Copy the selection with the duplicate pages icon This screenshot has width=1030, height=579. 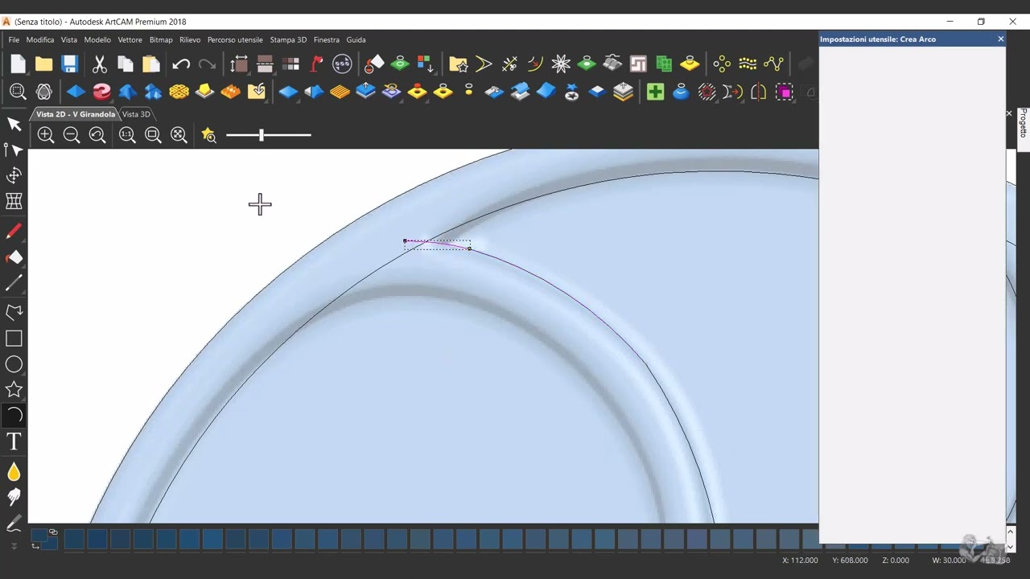126,64
